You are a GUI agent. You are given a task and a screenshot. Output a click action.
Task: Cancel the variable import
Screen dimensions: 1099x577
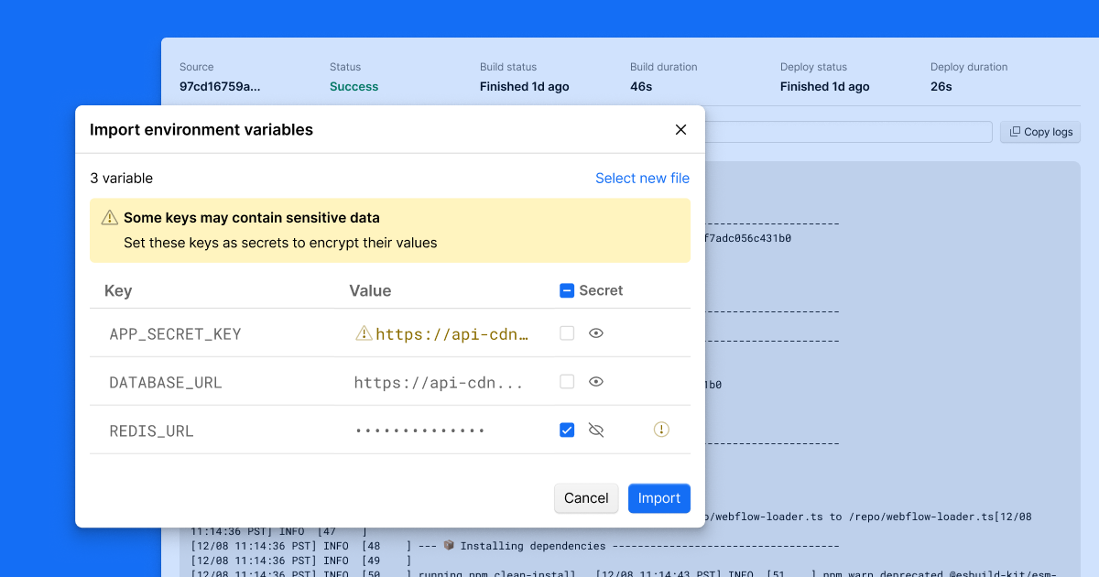tap(586, 498)
